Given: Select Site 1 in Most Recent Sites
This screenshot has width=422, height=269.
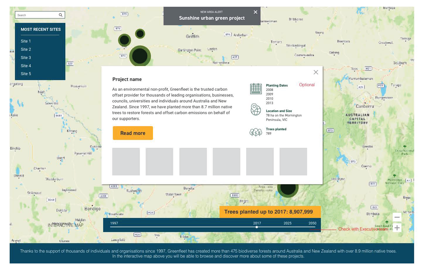Looking at the screenshot, I should (26, 41).
